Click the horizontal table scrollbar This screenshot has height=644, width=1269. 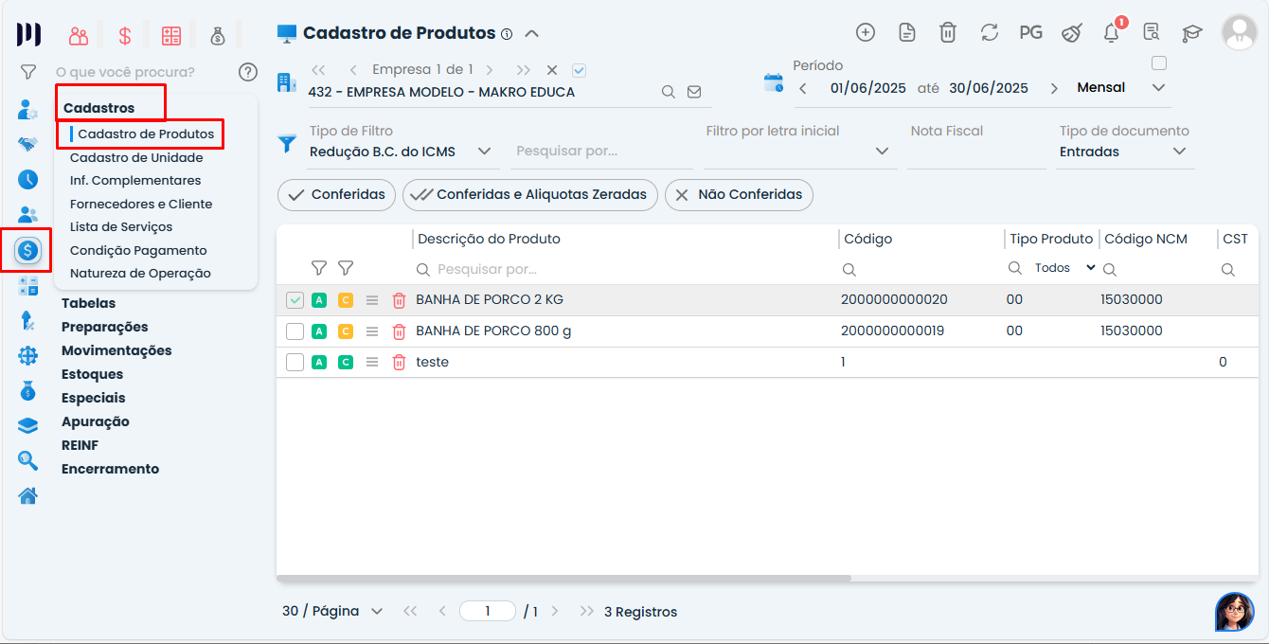(564, 578)
